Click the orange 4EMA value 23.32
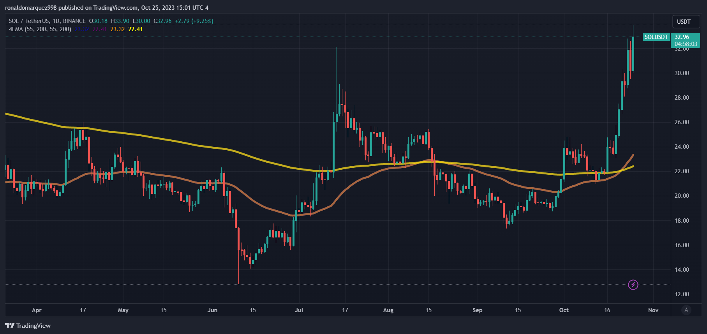 click(x=118, y=29)
